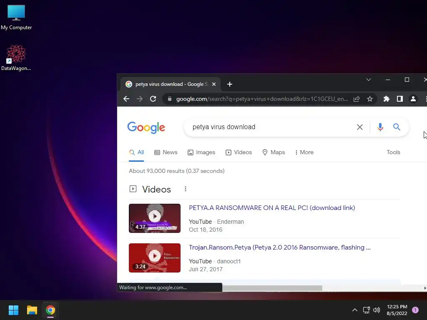The width and height of the screenshot is (427, 320).
Task: Open the Chrome profile avatar menu
Action: tap(413, 99)
